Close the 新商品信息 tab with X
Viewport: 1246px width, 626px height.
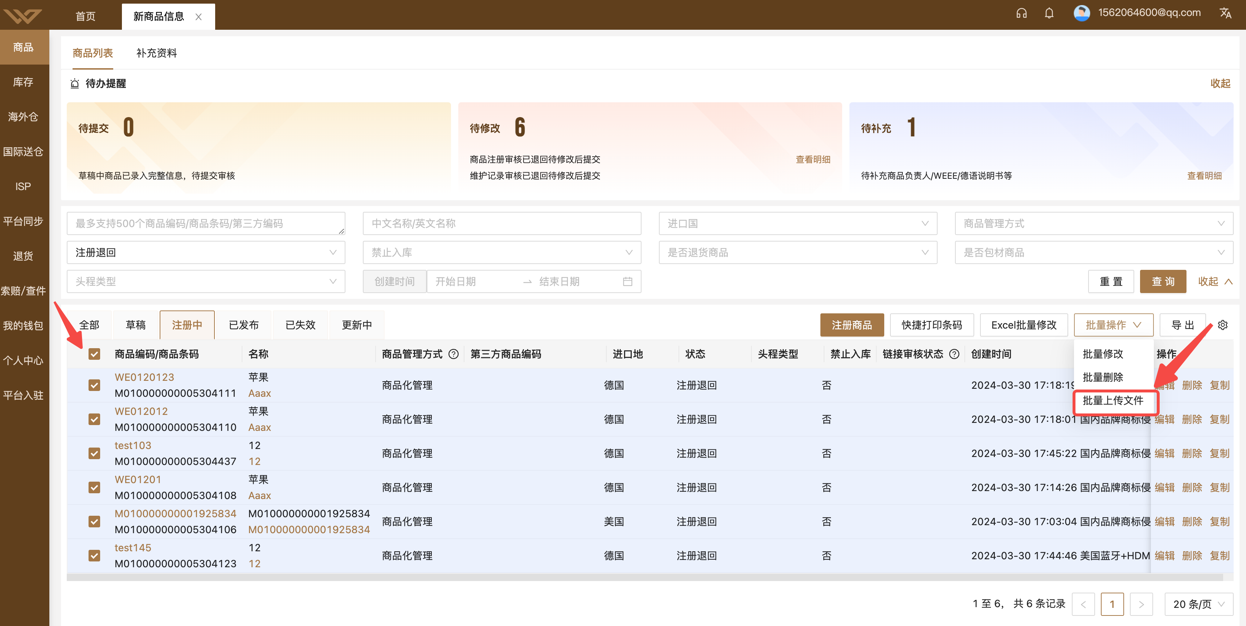(x=198, y=16)
